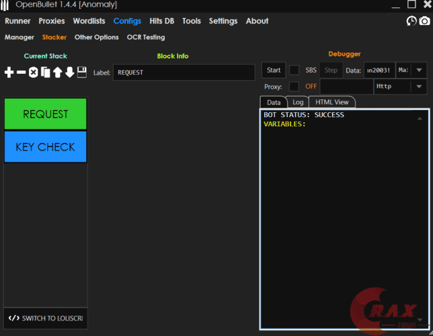Disable block with circled X icon
Screen dimensions: 433x336
(33, 73)
